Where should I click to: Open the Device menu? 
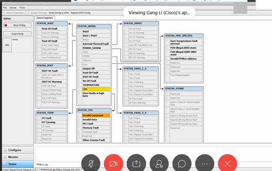click(x=13, y=7)
